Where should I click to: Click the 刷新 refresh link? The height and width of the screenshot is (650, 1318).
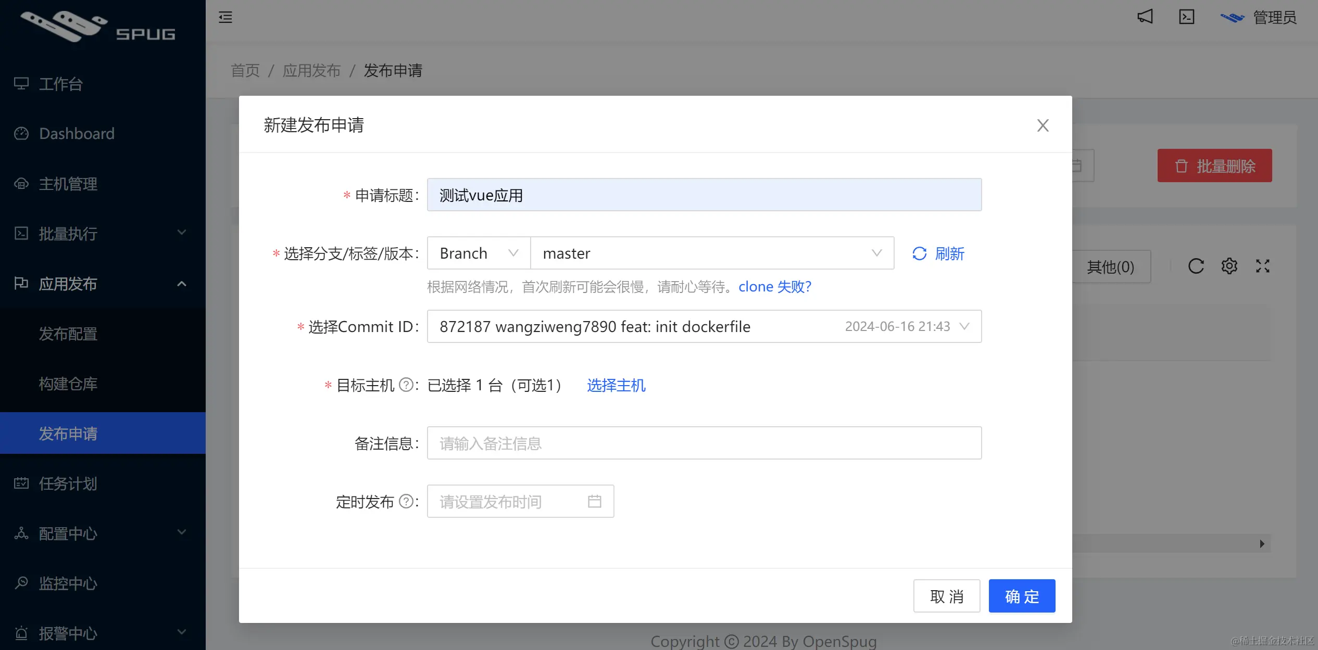(938, 253)
